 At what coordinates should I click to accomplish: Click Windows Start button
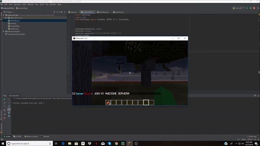click(x=3, y=144)
